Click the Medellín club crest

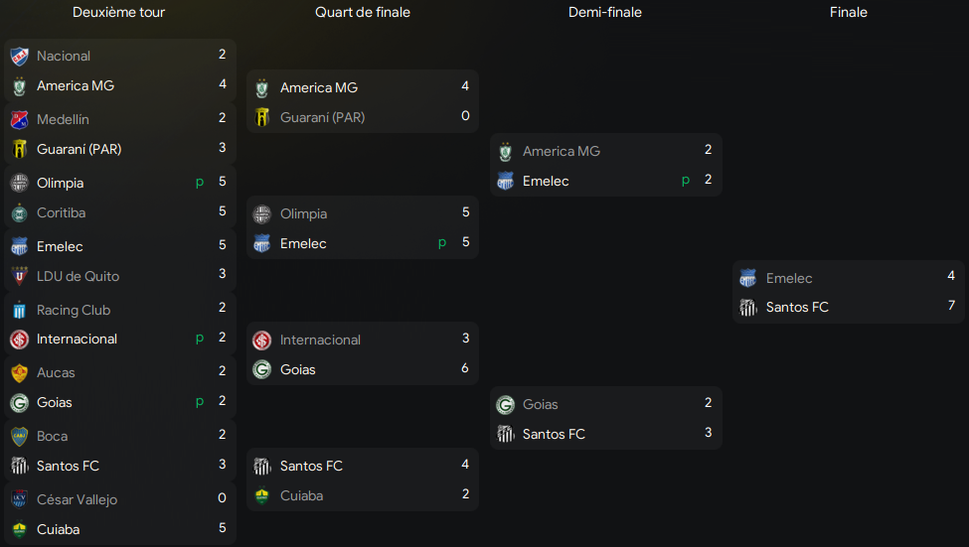(20, 120)
